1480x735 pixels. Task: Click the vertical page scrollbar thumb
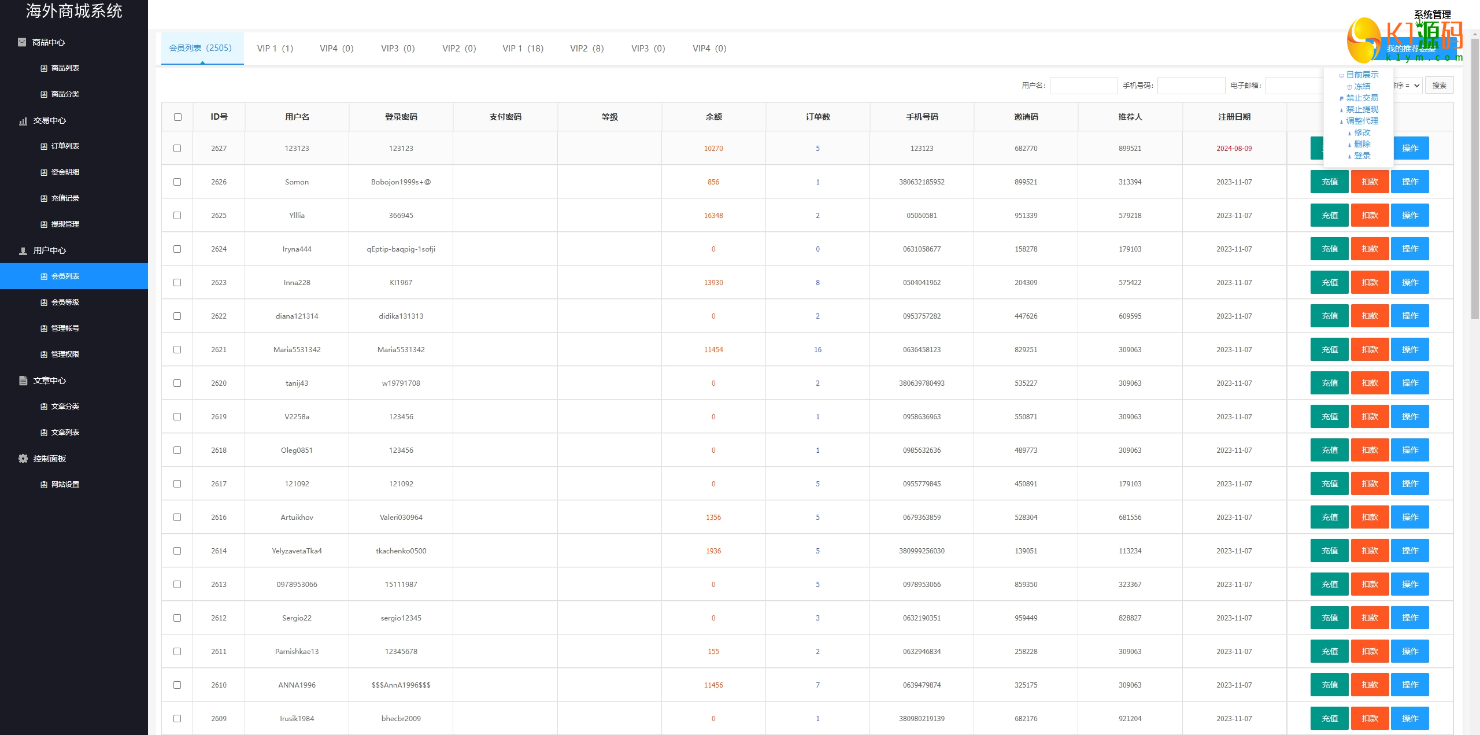tap(1475, 179)
